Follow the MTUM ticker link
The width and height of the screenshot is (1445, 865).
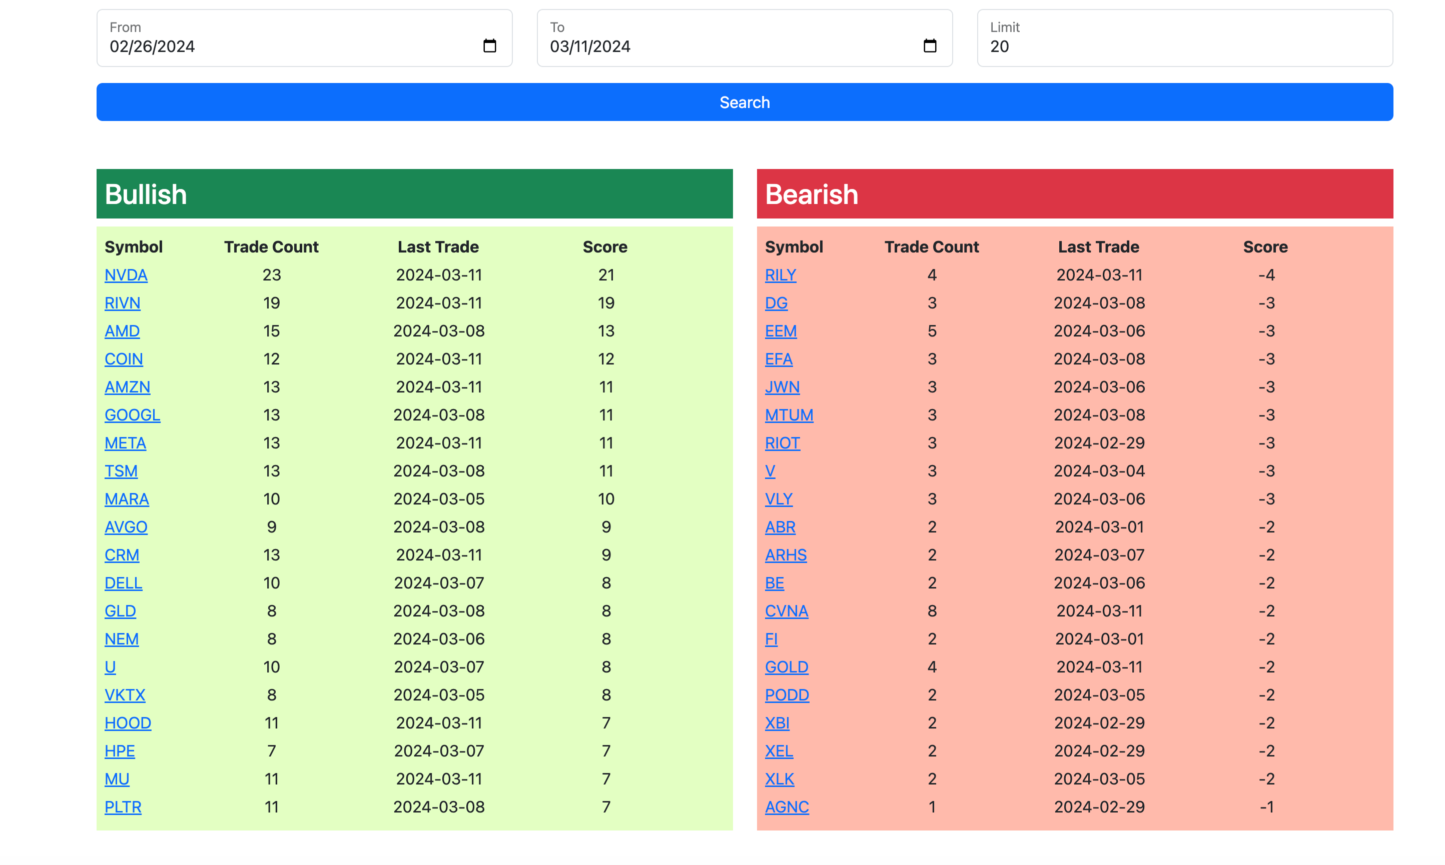tap(789, 414)
